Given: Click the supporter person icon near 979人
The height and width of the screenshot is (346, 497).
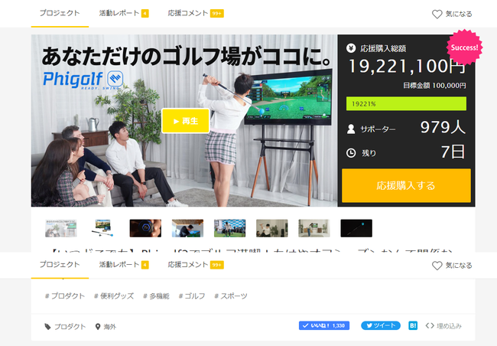Looking at the screenshot, I should click(x=351, y=129).
